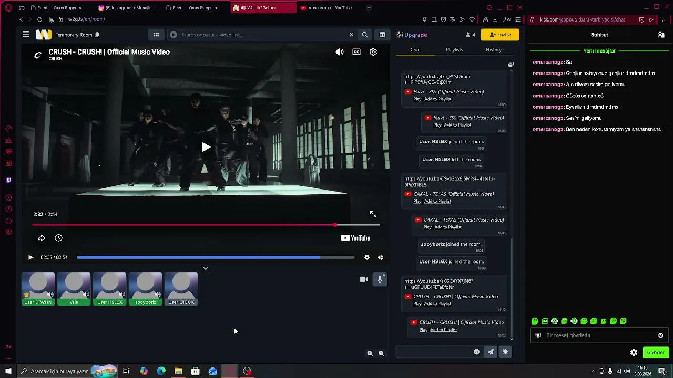Click the yellow Invite button
673x378 pixels.
[499, 35]
